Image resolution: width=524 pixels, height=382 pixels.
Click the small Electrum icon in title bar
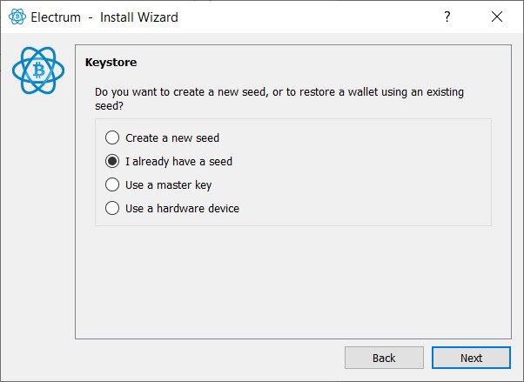[x=17, y=17]
